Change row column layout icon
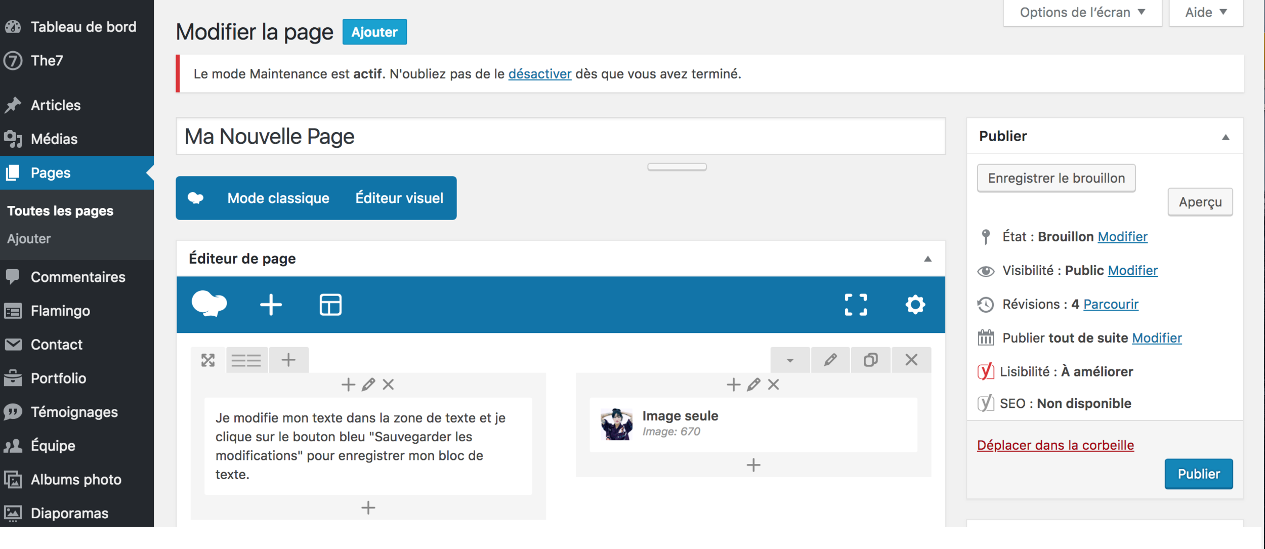Screen dimensions: 1265x549 pos(246,360)
